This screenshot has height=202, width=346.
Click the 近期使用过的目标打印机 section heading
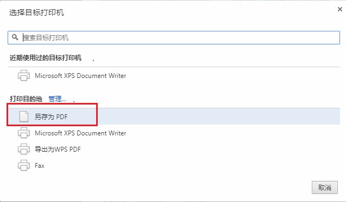click(x=46, y=58)
